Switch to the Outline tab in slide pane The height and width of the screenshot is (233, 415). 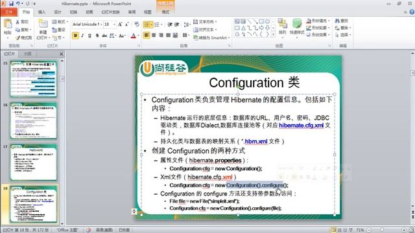27,54
